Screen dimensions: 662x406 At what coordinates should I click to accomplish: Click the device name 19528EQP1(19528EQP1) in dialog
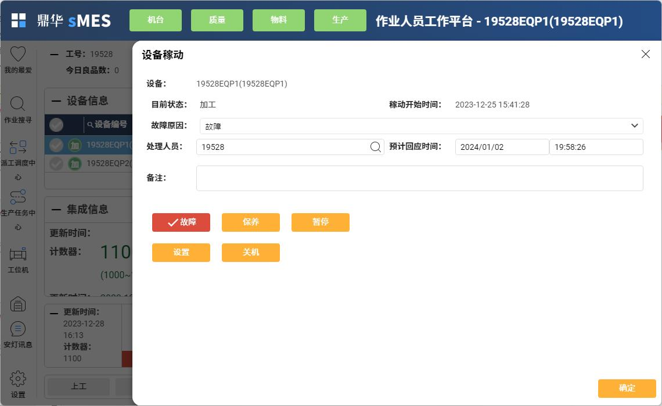point(242,84)
